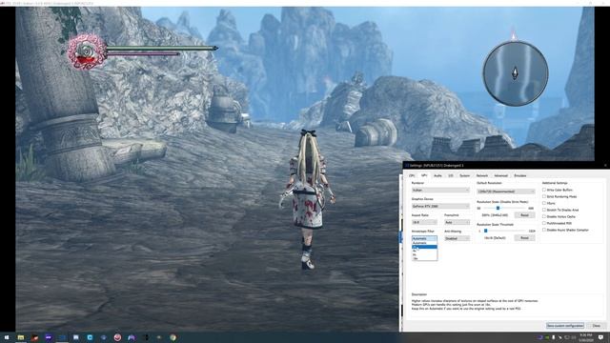Viewport: 610px width, 343px height.
Task: Open the Anti-Aliasing dropdown
Action: (457, 238)
